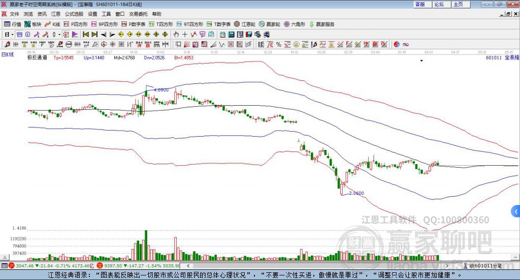Click the volume pane up-triangle button
520x280 pixels.
(5, 257)
